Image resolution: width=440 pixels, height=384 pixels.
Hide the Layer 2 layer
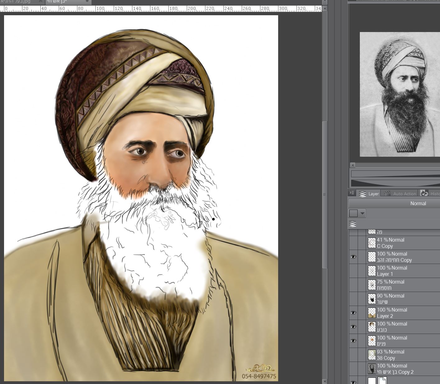(x=353, y=313)
